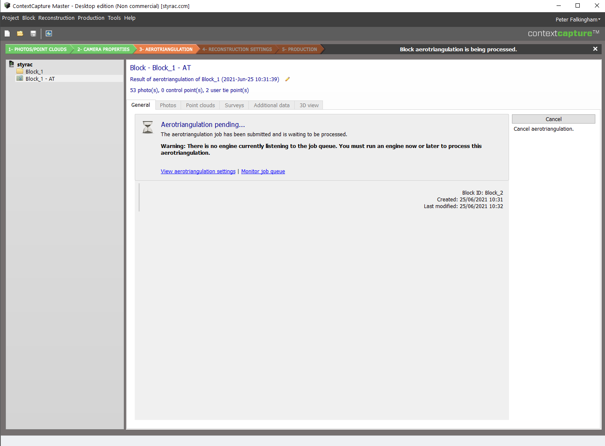Click the pencil edit description icon

click(x=288, y=79)
